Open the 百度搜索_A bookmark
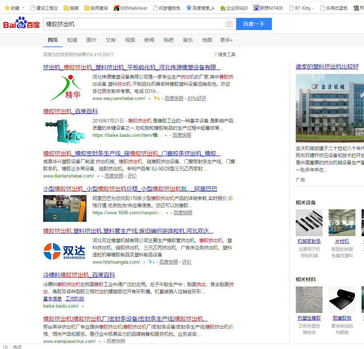 coord(200,8)
